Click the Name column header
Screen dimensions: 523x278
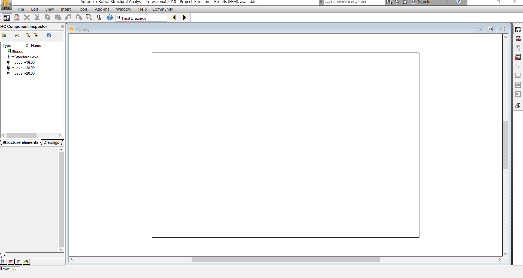coord(36,45)
